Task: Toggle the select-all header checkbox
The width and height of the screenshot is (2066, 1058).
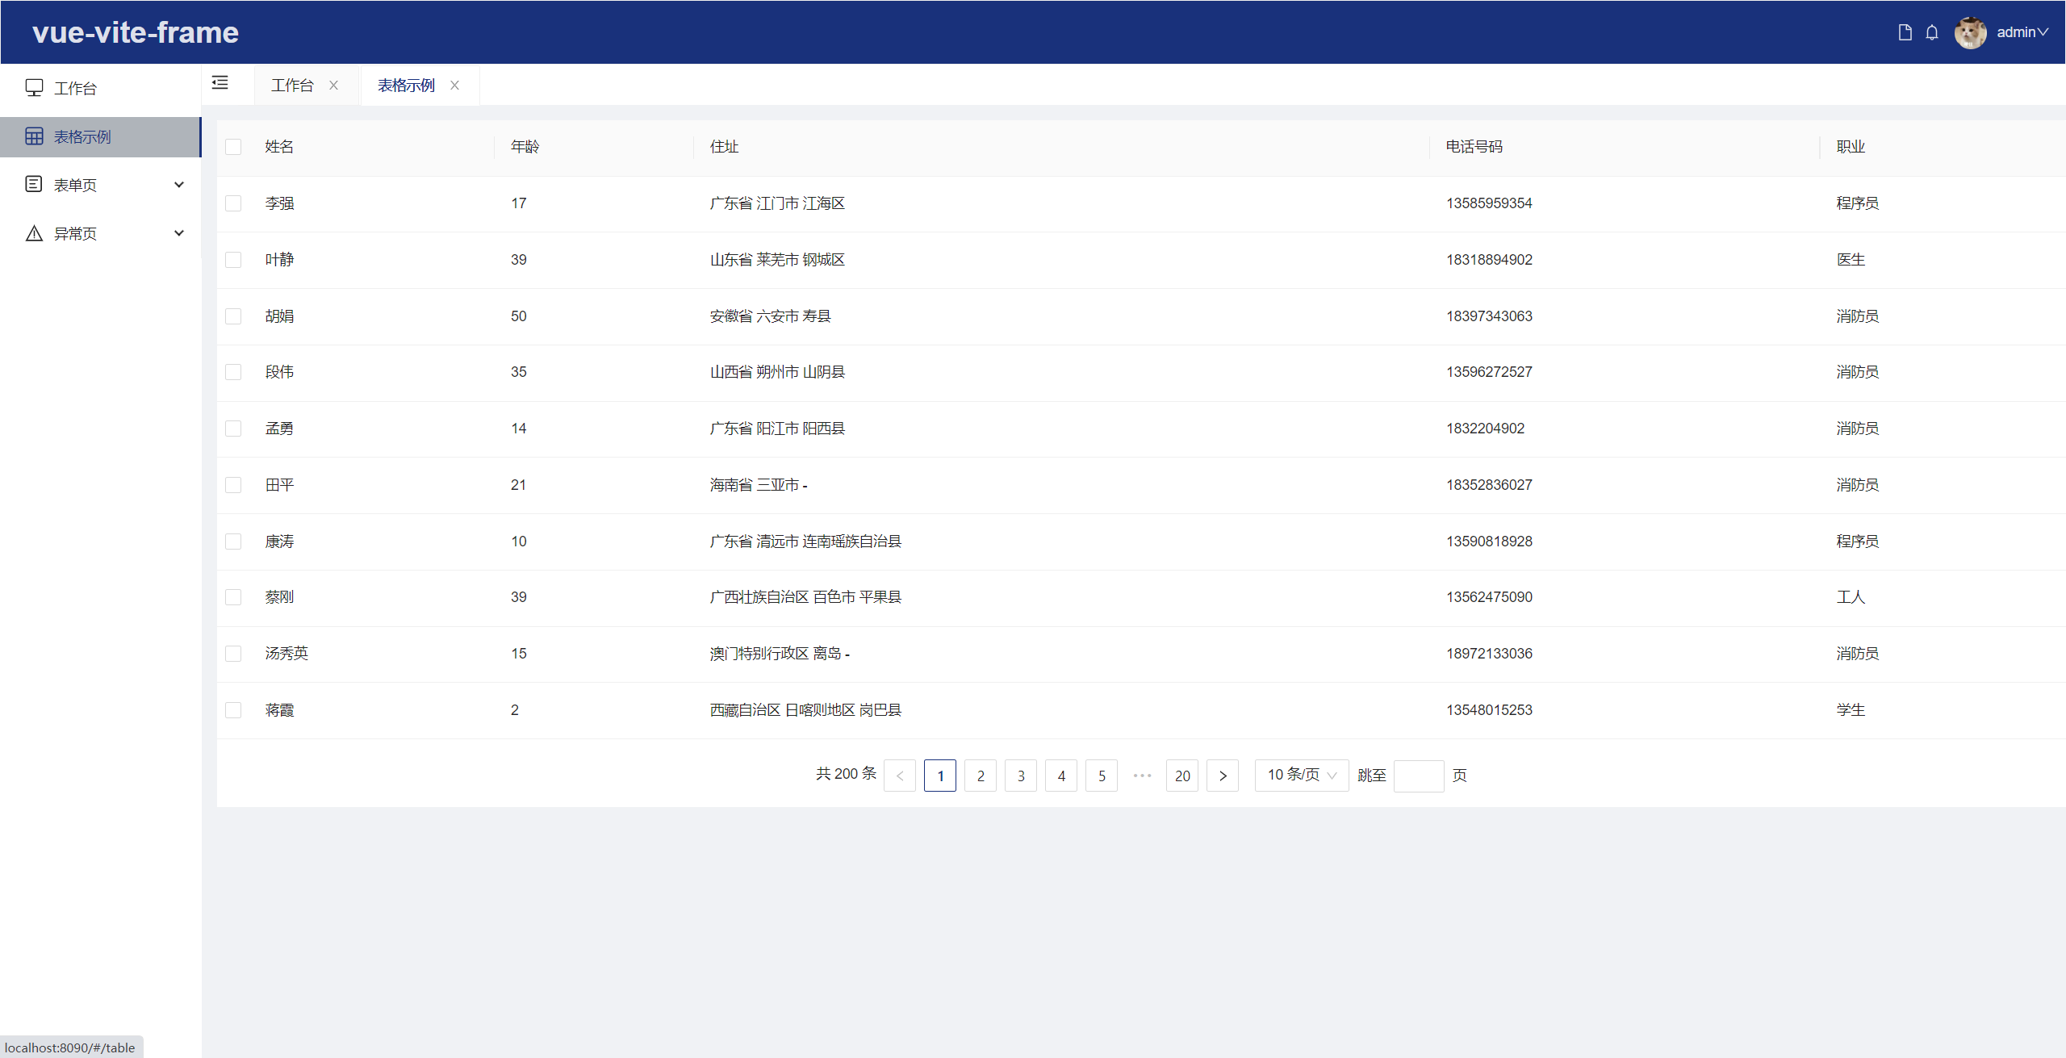Action: tap(233, 147)
